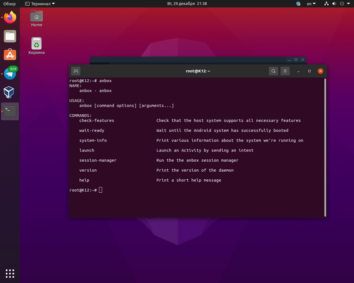Open the en keyboard layout dropdown
Screen dimensions: 354x283
pyautogui.click(x=311, y=4)
